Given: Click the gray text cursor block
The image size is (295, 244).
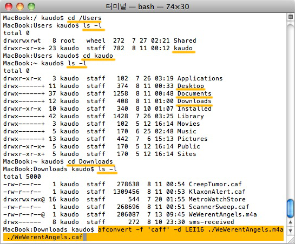Looking at the screenshot, I should click(84, 237).
